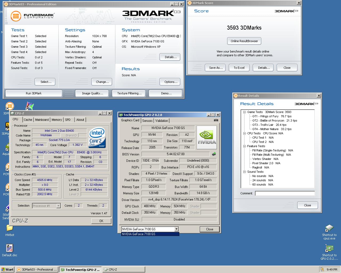Collapse the CPU Tests tree node
The image size is (341, 273).
[x=244, y=133]
